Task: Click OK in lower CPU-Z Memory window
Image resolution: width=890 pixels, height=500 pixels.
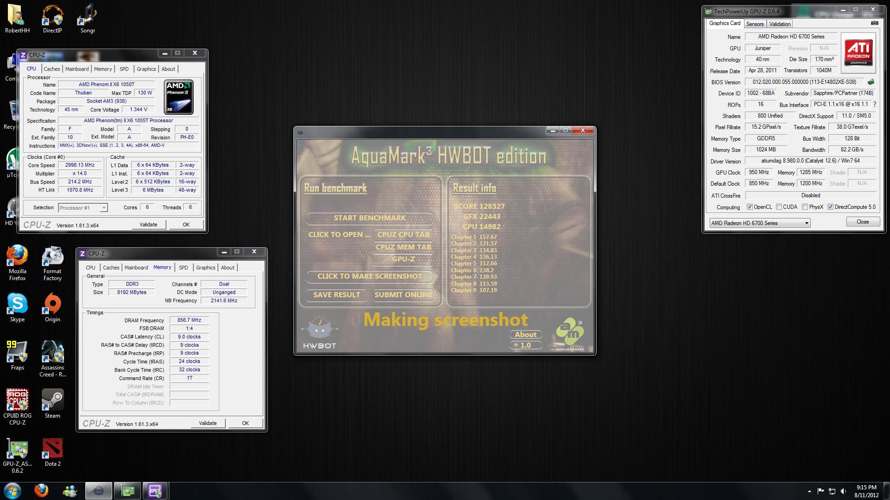Action: 245,423
